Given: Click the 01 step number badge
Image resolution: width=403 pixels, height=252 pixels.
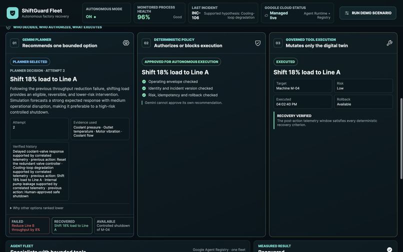Looking at the screenshot, I should pos(14,43).
